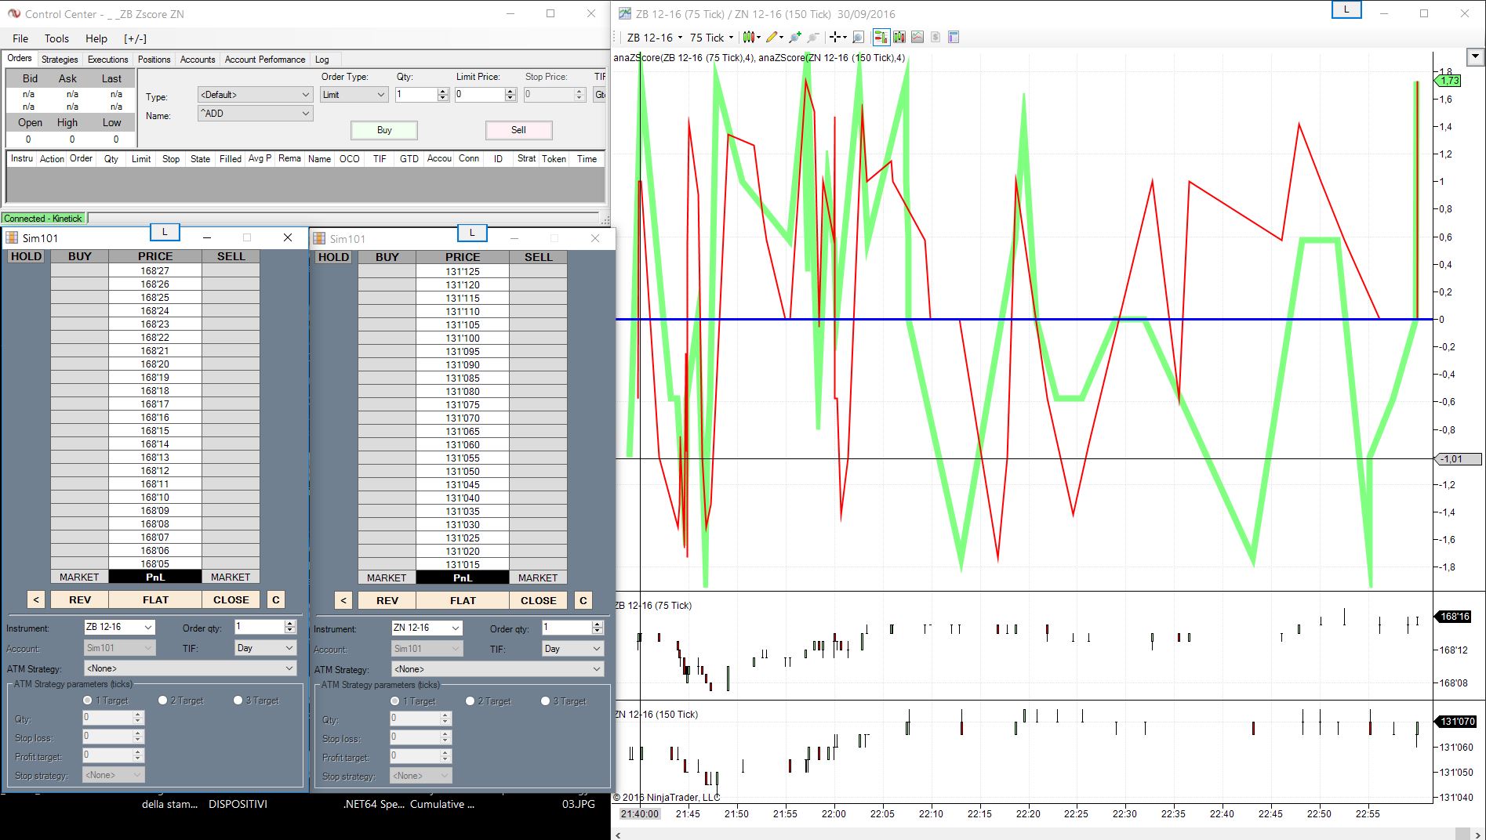Open TIF Day dropdown in ZB SuperDOM
Screen dimensions: 1486x840
(x=265, y=648)
